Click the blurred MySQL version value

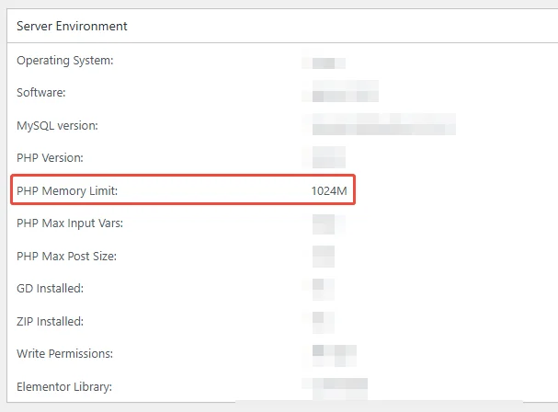point(382,125)
